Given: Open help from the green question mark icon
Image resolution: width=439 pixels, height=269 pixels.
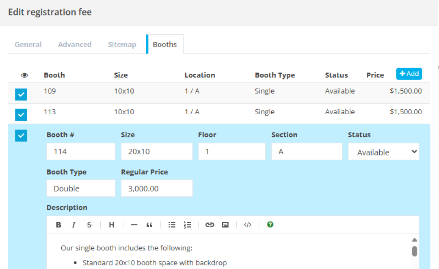Looking at the screenshot, I should pos(270,224).
